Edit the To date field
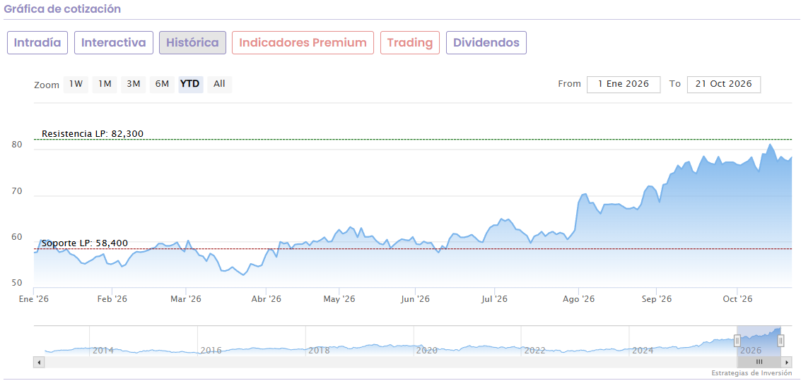This screenshot has width=801, height=388. [724, 84]
